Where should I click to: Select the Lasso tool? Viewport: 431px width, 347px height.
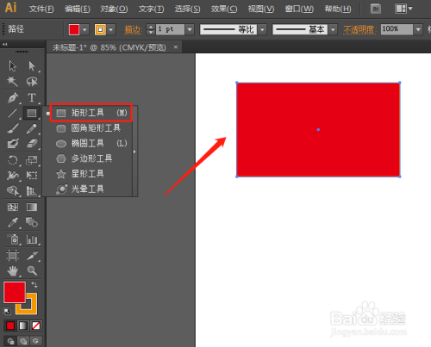[32, 81]
